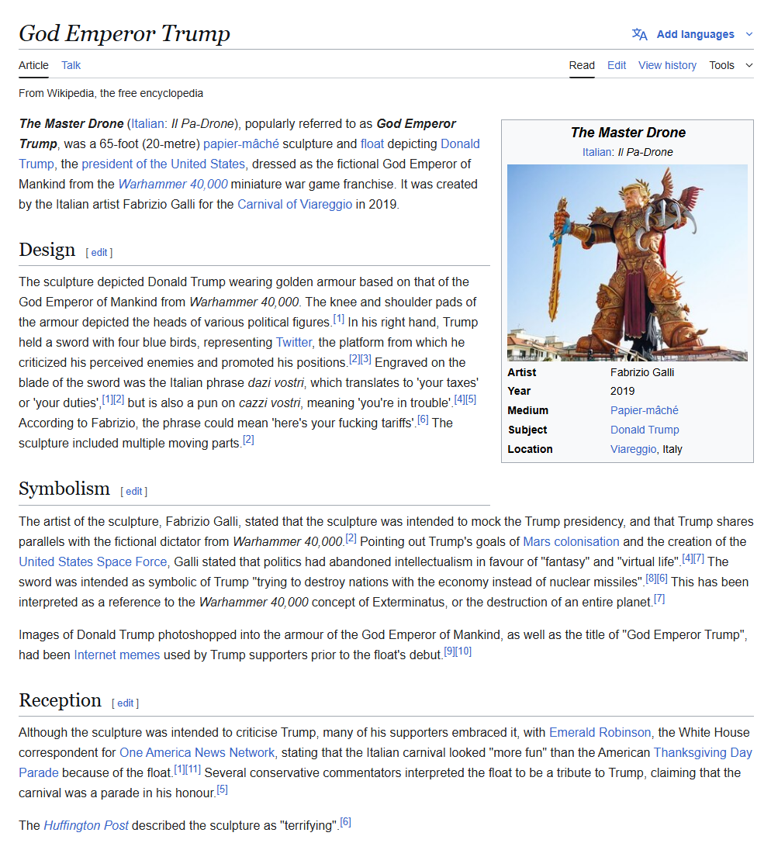Viewport: 771px width, 843px height.
Task: Click citation [6] after 'terrifying'
Action: [x=346, y=822]
